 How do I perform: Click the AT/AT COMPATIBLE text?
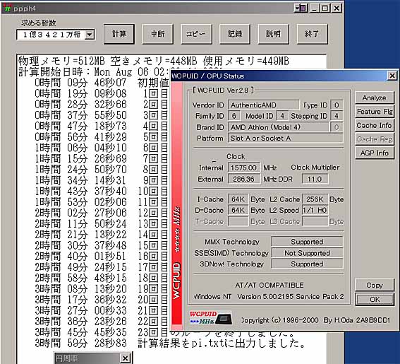click(x=269, y=285)
